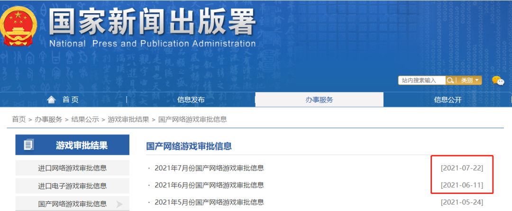This screenshot has width=512, height=211.
Task: Click the document icon in 游戏审批结果 header
Action: click(x=29, y=145)
